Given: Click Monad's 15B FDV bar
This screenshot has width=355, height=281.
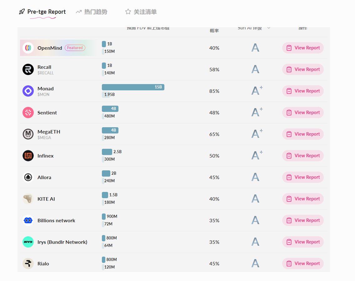Looking at the screenshot, I should point(133,87).
